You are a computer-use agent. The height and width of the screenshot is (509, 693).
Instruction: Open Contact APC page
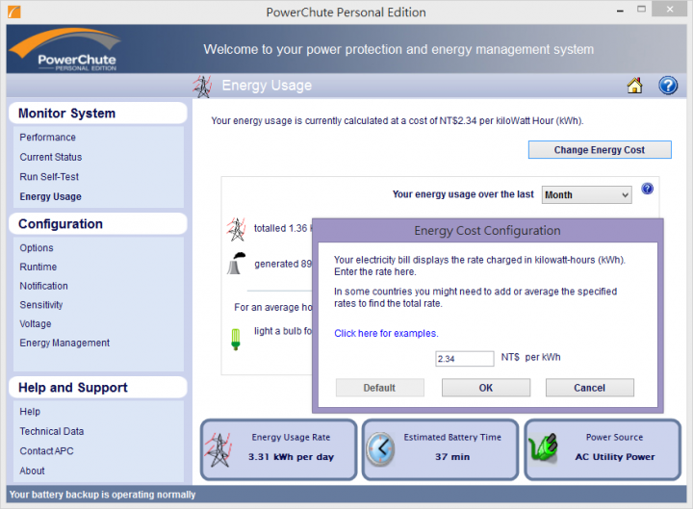[46, 451]
